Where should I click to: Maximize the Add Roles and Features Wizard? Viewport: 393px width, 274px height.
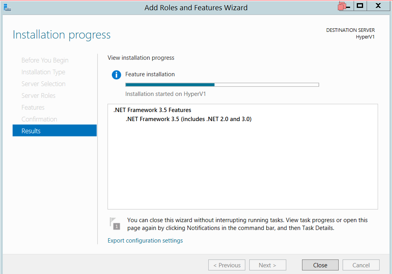pos(360,6)
